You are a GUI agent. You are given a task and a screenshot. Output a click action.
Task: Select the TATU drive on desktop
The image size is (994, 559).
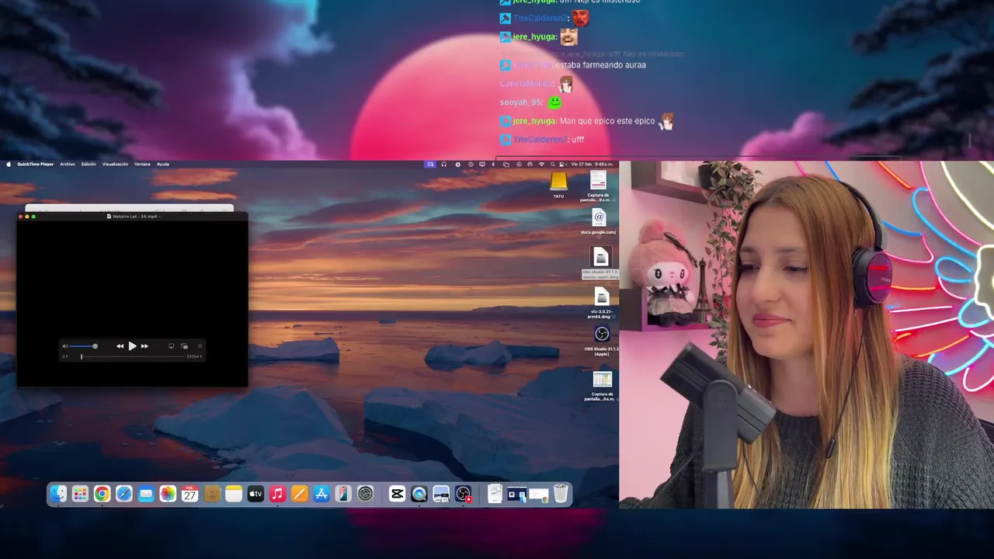pos(558,186)
